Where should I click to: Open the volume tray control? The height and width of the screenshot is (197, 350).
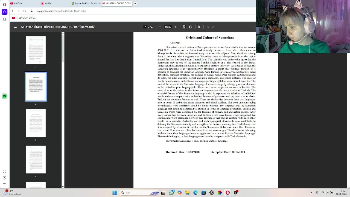327,193
